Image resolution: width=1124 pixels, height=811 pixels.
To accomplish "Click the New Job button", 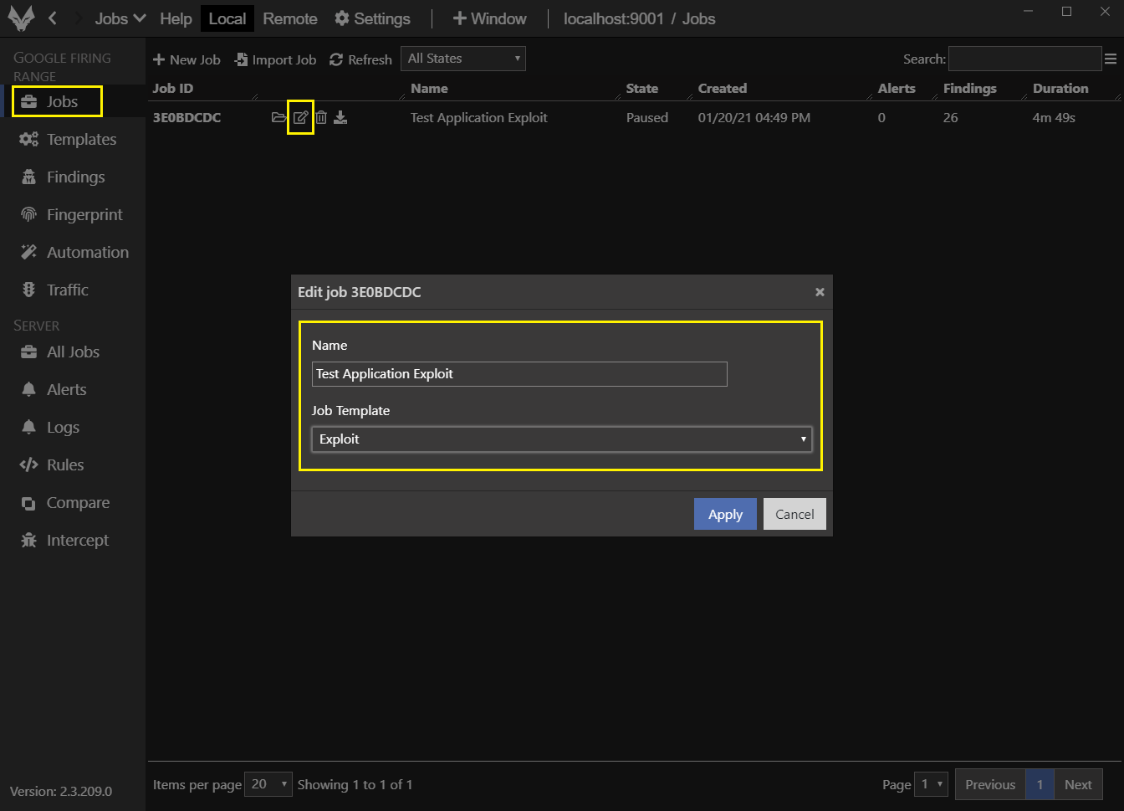I will pos(186,59).
